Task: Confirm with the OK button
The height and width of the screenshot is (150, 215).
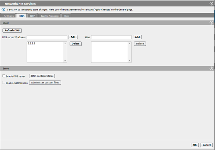Action: pos(195,145)
